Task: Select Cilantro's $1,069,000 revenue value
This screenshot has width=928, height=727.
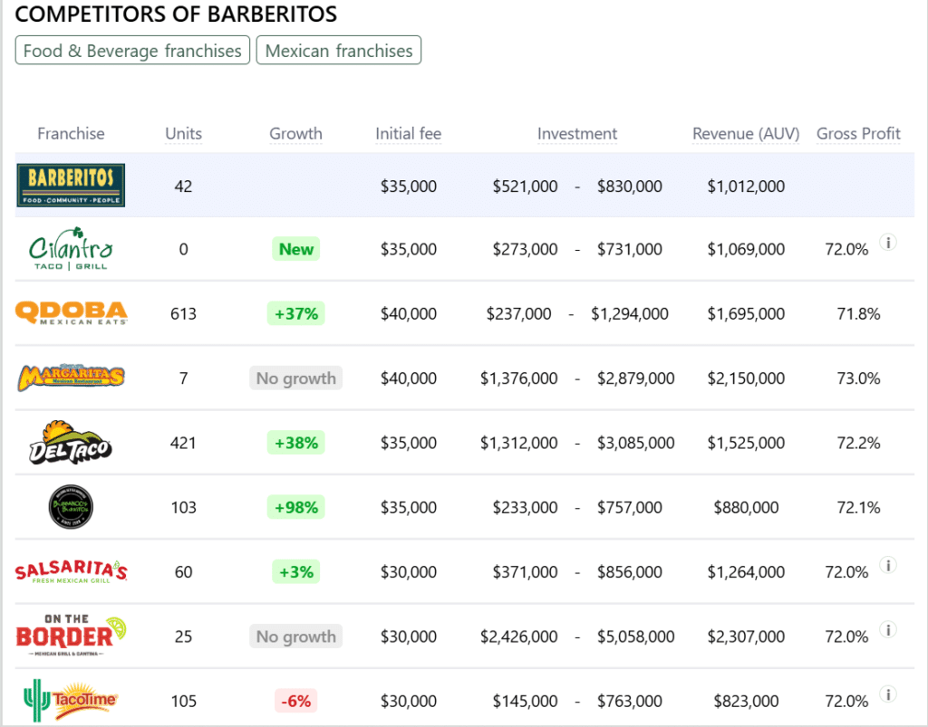Action: tap(746, 249)
